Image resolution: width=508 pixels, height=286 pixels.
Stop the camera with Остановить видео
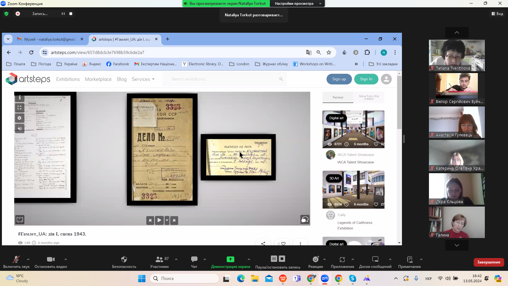tap(50, 259)
